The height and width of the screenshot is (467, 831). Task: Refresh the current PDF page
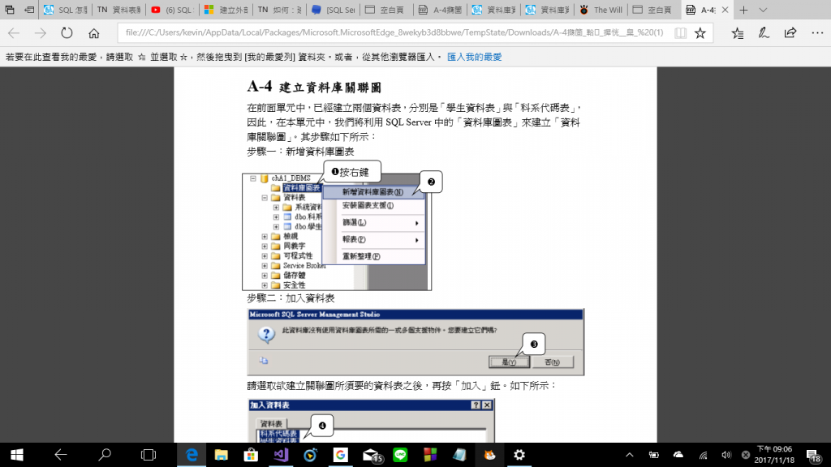(67, 32)
